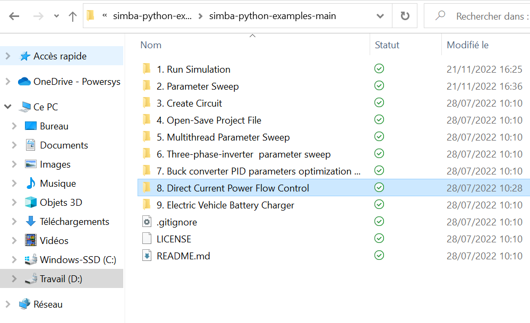The height and width of the screenshot is (323, 530).
Task: Click the Back navigation arrow
Action: [14, 16]
